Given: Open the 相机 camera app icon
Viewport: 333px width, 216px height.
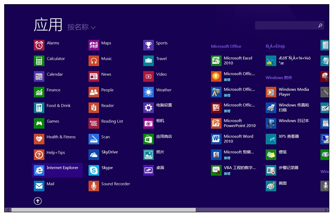Looking at the screenshot, I should coord(148,123).
